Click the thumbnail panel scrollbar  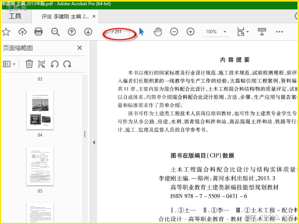[85, 134]
